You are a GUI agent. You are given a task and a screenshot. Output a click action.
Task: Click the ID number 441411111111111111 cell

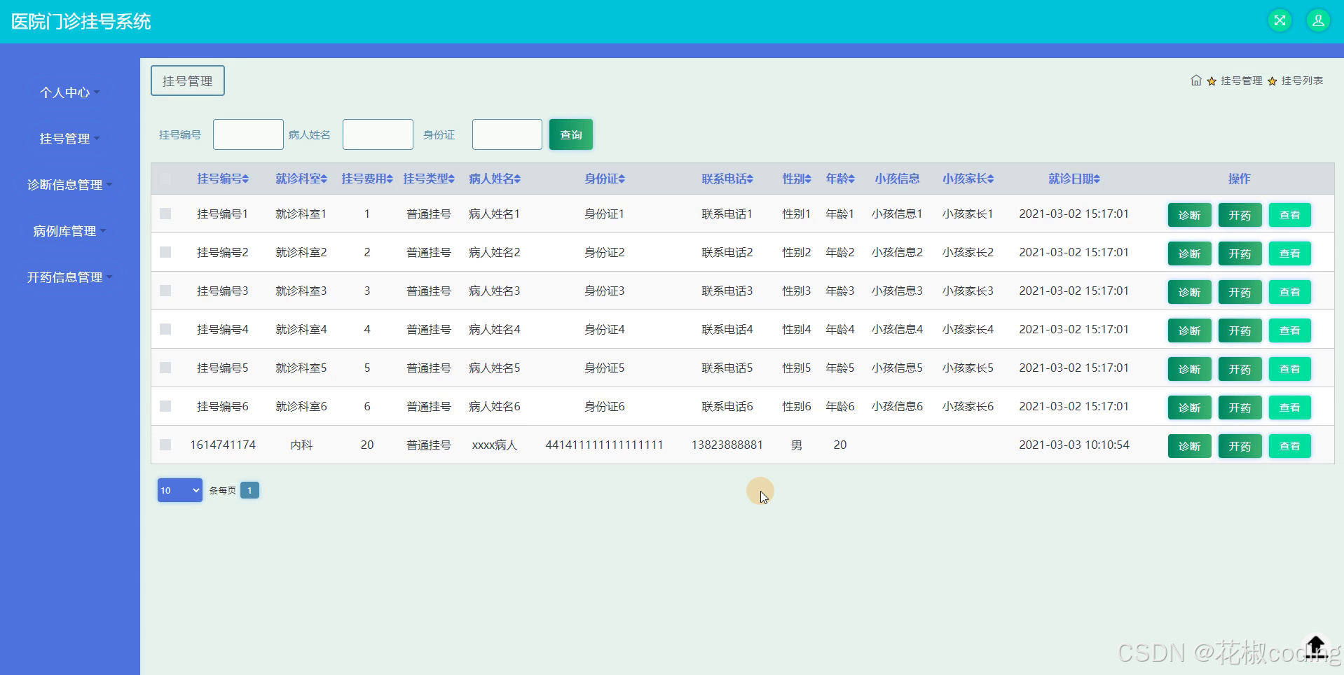[x=604, y=445]
